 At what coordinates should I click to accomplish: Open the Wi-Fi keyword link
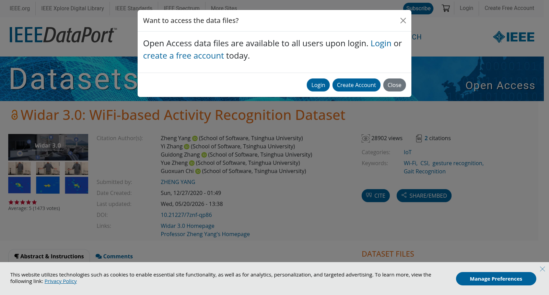410,163
